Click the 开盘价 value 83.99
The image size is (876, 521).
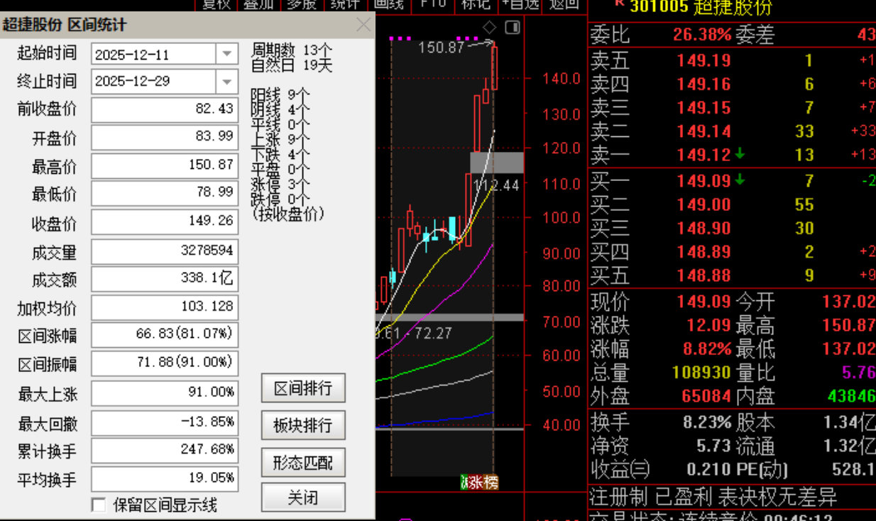(x=165, y=138)
